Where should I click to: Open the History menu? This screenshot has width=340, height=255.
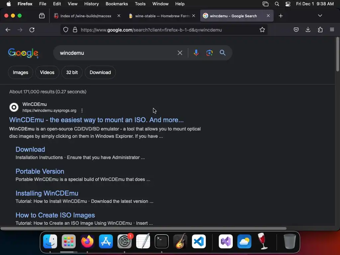(x=91, y=4)
